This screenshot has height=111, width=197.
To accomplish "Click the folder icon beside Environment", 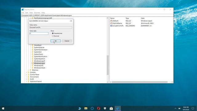I will pos(29,77).
